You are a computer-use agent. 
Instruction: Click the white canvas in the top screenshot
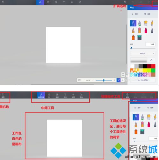click(x=63, y=45)
